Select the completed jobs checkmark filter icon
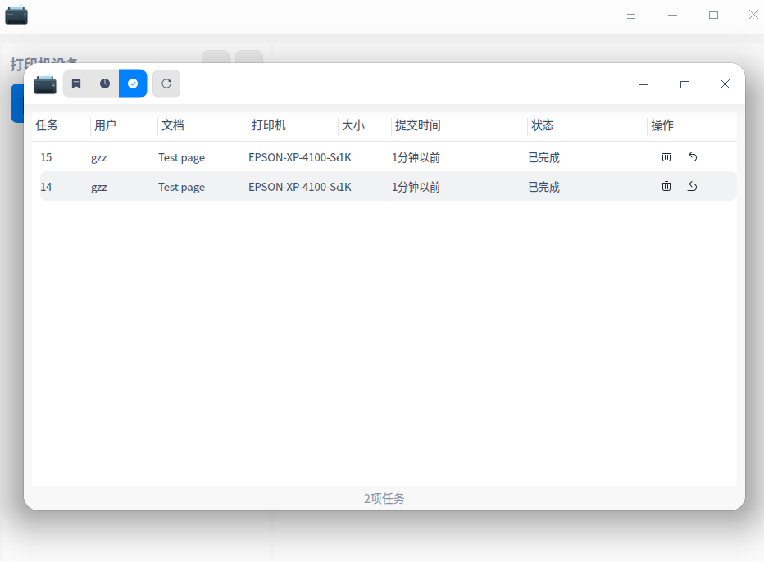Viewport: 764px width, 562px height. [133, 83]
